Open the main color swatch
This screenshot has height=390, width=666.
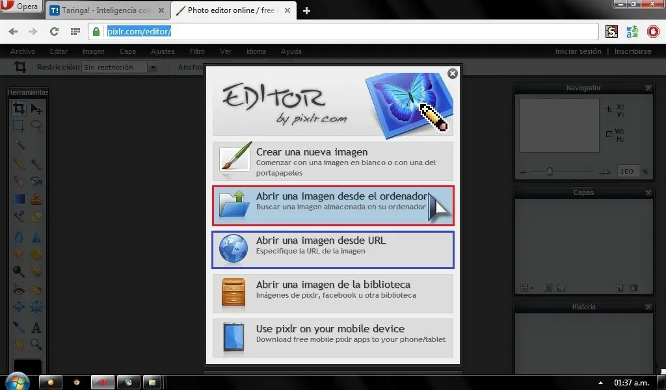click(x=27, y=367)
